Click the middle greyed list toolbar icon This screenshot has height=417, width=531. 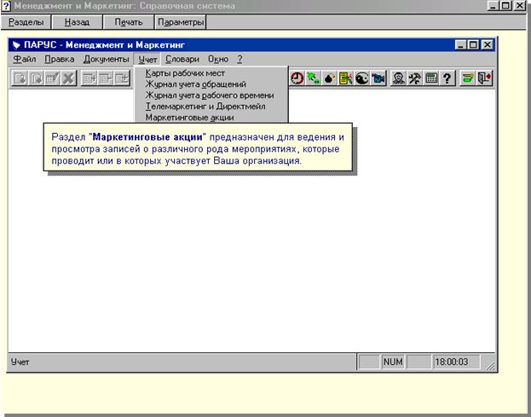(106, 78)
